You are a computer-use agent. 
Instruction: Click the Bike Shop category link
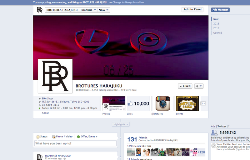click(x=47, y=98)
